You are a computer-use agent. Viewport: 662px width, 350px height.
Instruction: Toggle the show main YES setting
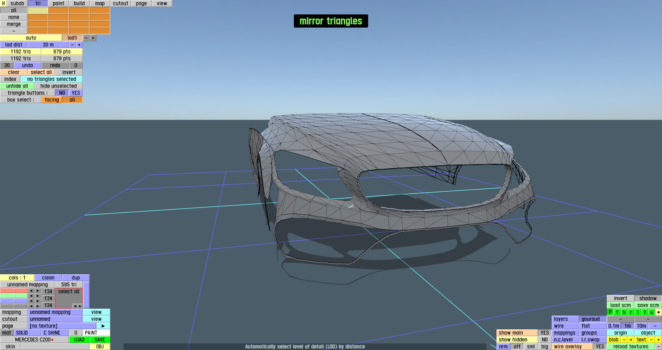(x=545, y=333)
